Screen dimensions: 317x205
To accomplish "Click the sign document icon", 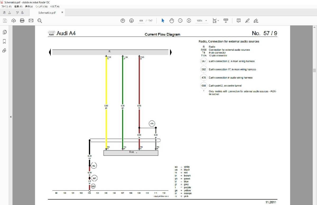I will (x=256, y=21).
